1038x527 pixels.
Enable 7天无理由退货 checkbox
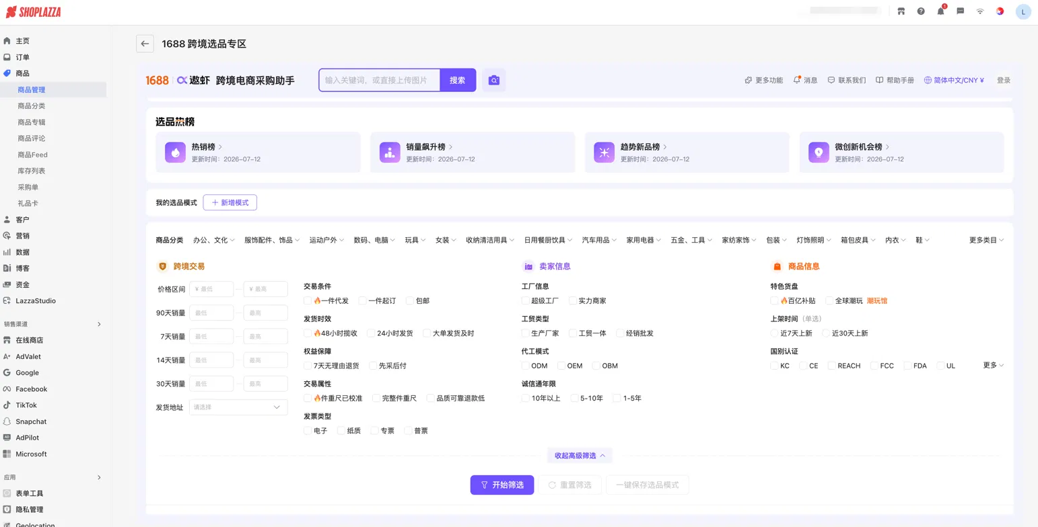(x=308, y=366)
